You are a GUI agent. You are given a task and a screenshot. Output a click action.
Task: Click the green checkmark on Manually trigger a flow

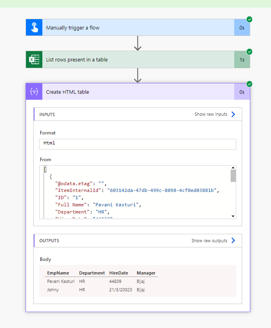249,19
